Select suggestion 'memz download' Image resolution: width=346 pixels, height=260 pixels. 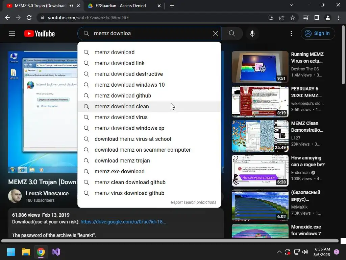coord(149,52)
